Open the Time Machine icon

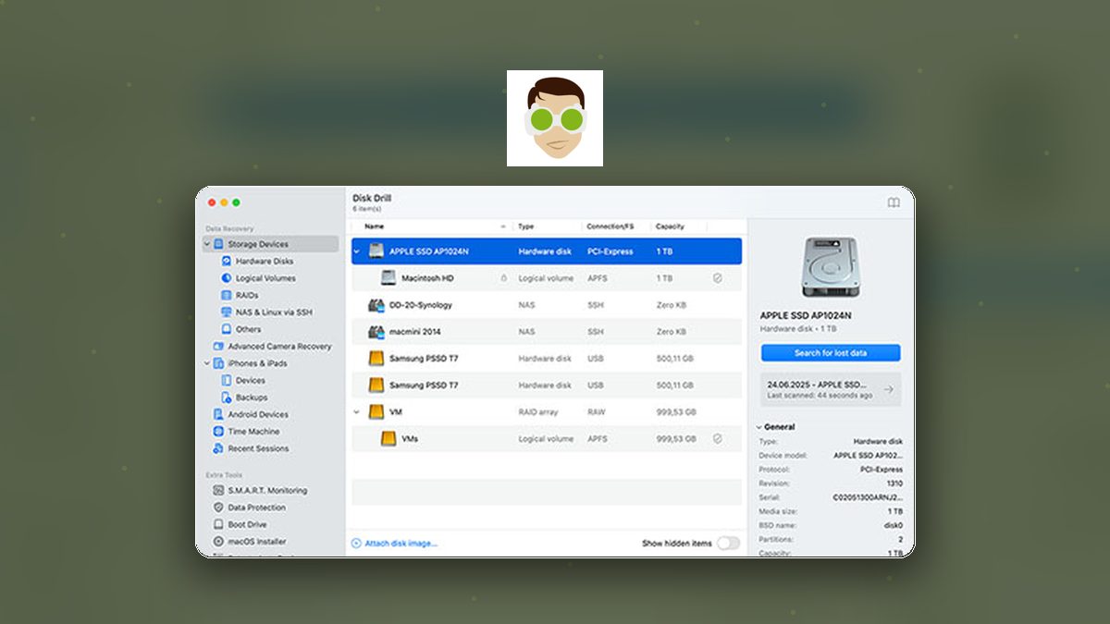click(218, 432)
